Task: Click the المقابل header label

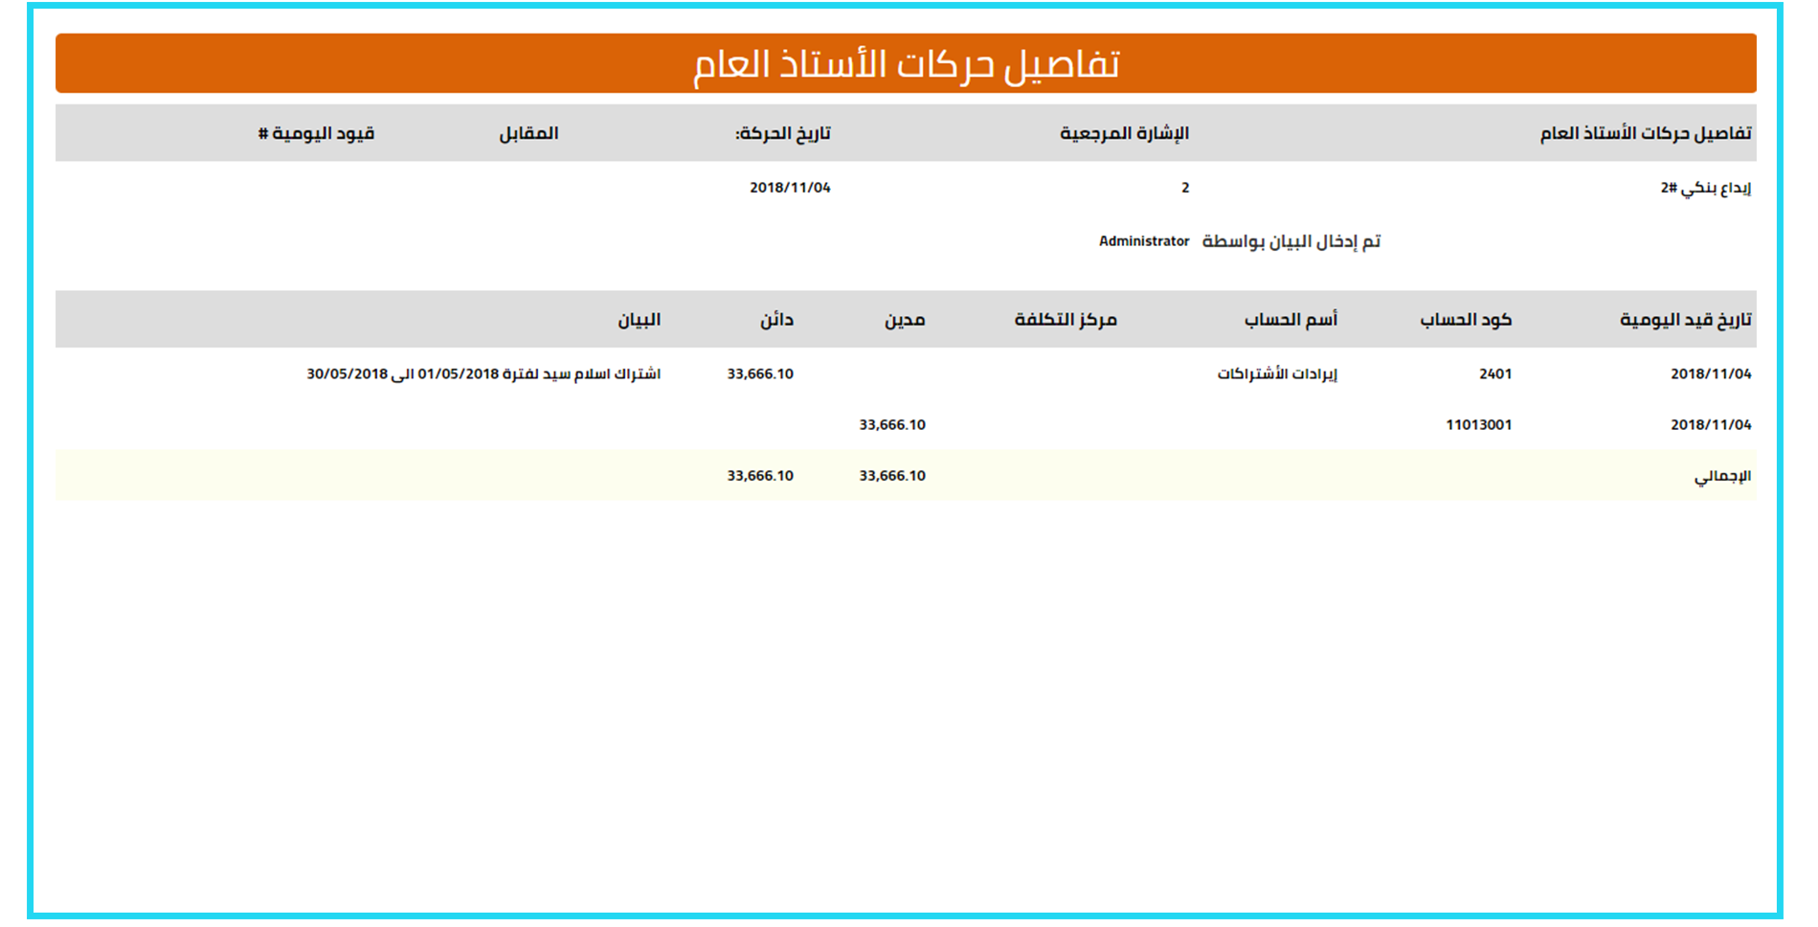Action: [528, 133]
